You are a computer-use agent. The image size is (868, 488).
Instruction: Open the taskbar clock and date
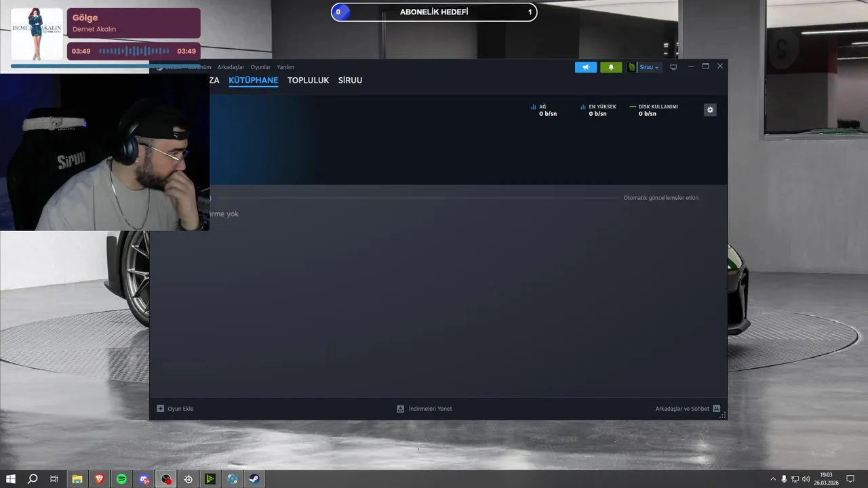pos(826,479)
